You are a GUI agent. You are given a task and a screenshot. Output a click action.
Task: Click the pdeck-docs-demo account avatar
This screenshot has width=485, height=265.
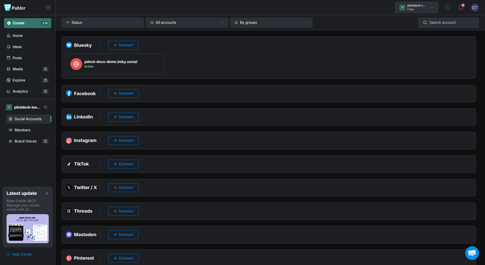click(76, 64)
